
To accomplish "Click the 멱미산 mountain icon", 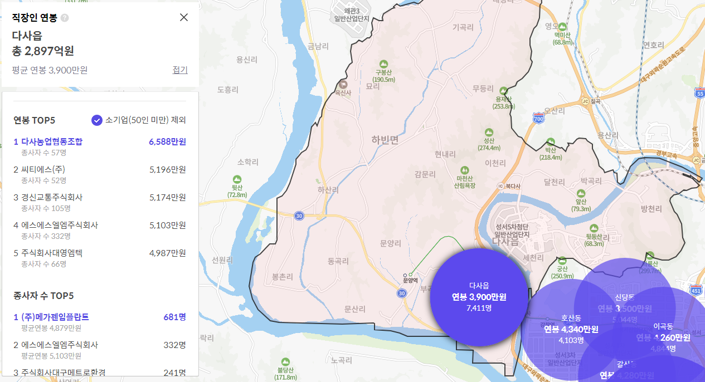I will (563, 26).
